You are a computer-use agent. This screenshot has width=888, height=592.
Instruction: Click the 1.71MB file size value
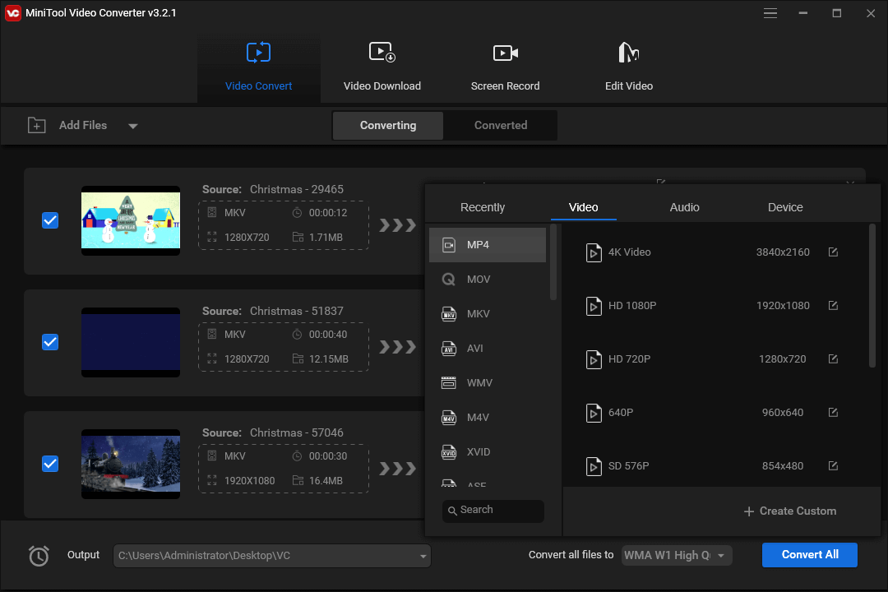(x=326, y=238)
